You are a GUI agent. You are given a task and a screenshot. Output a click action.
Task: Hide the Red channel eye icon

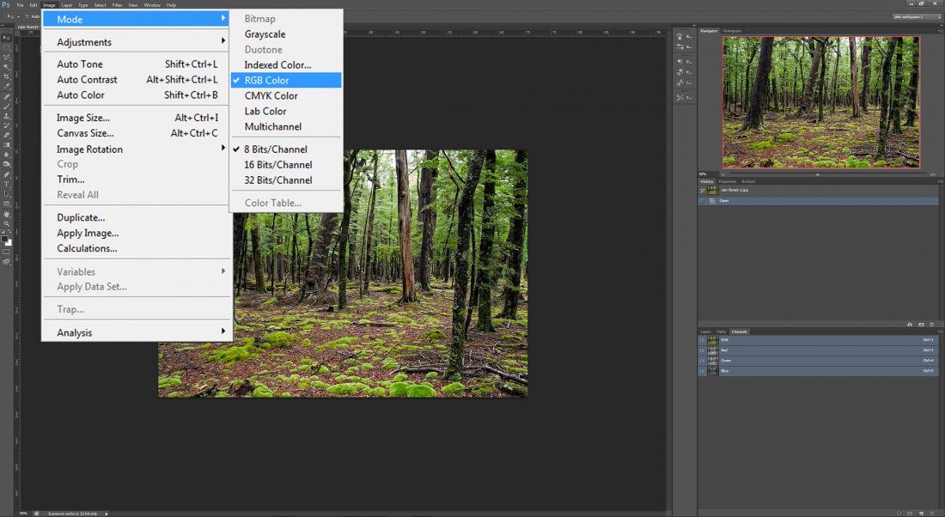point(702,350)
